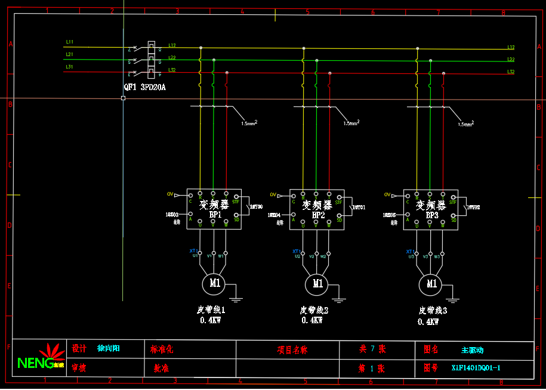
Task: Select the green L21 input label
Action: point(70,54)
